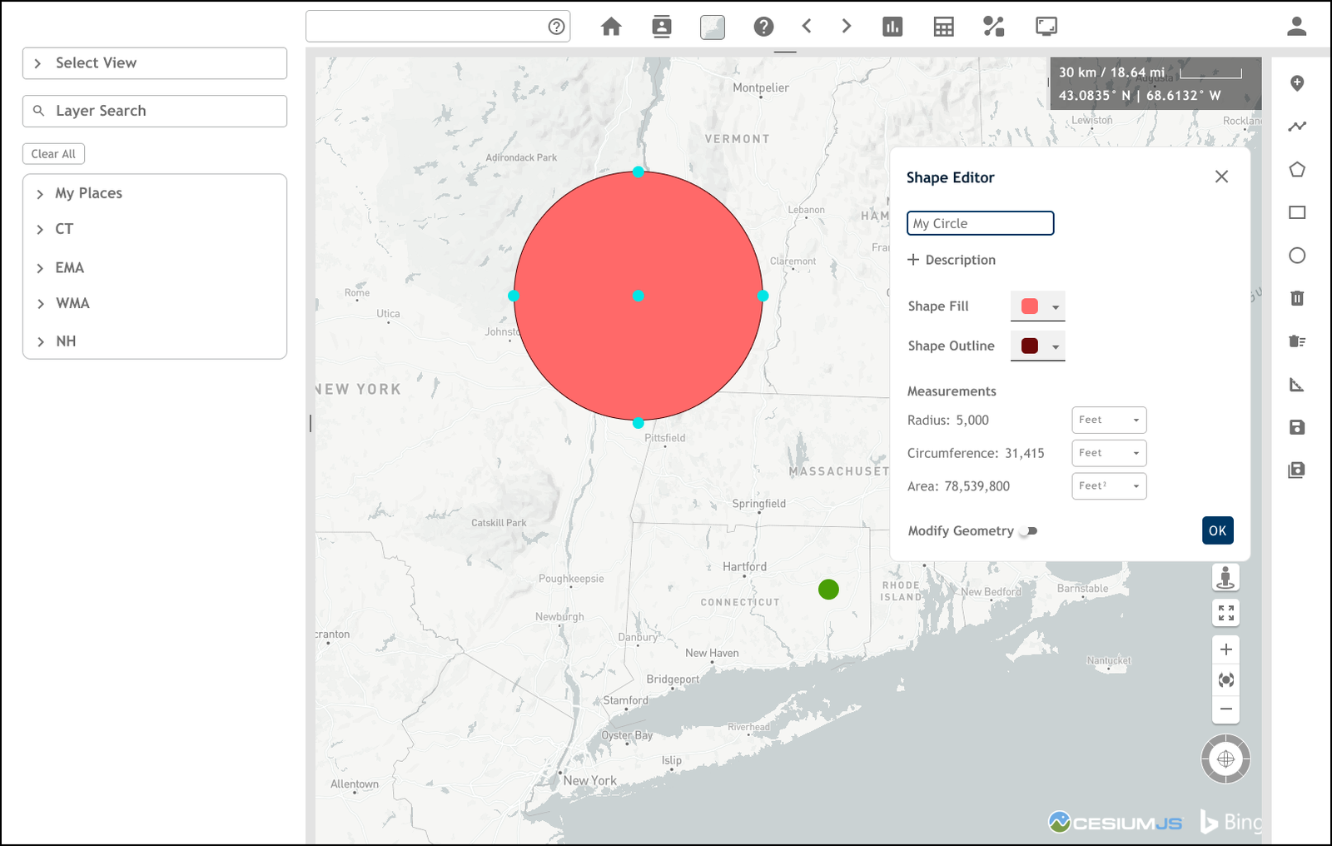
Task: Click the Layer Search field
Action: point(155,111)
